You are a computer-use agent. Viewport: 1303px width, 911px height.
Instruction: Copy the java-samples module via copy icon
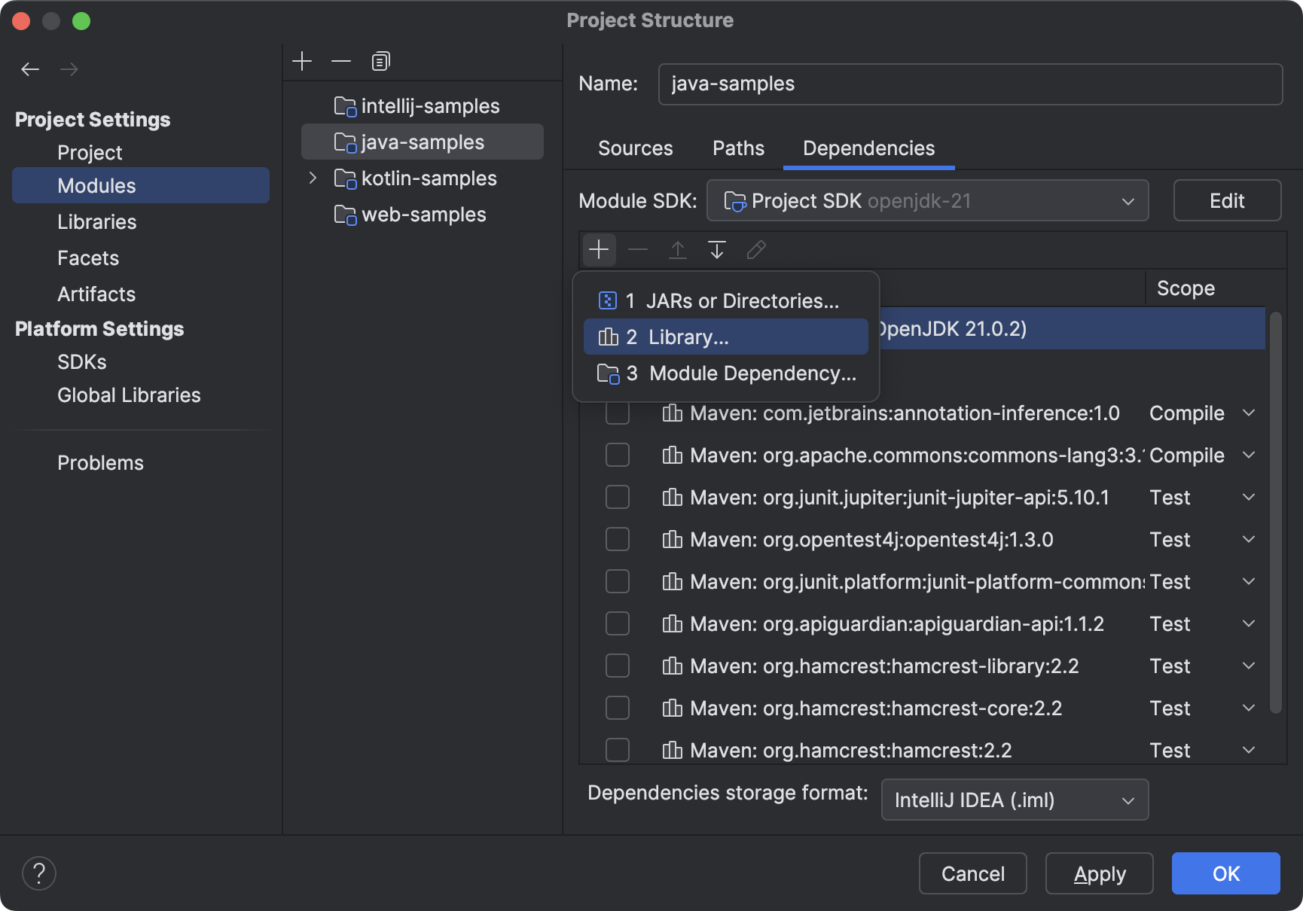380,60
